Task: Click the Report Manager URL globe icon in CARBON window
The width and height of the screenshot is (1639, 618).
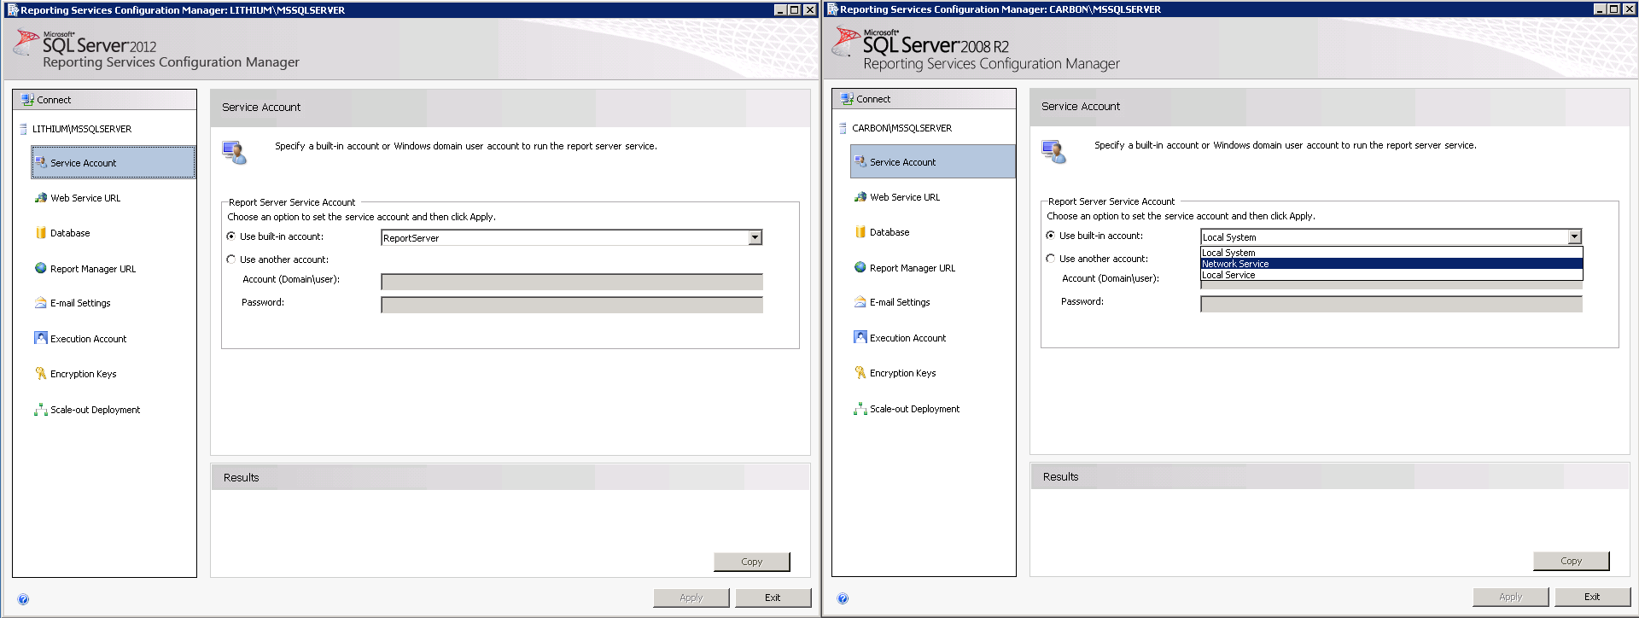Action: (860, 268)
